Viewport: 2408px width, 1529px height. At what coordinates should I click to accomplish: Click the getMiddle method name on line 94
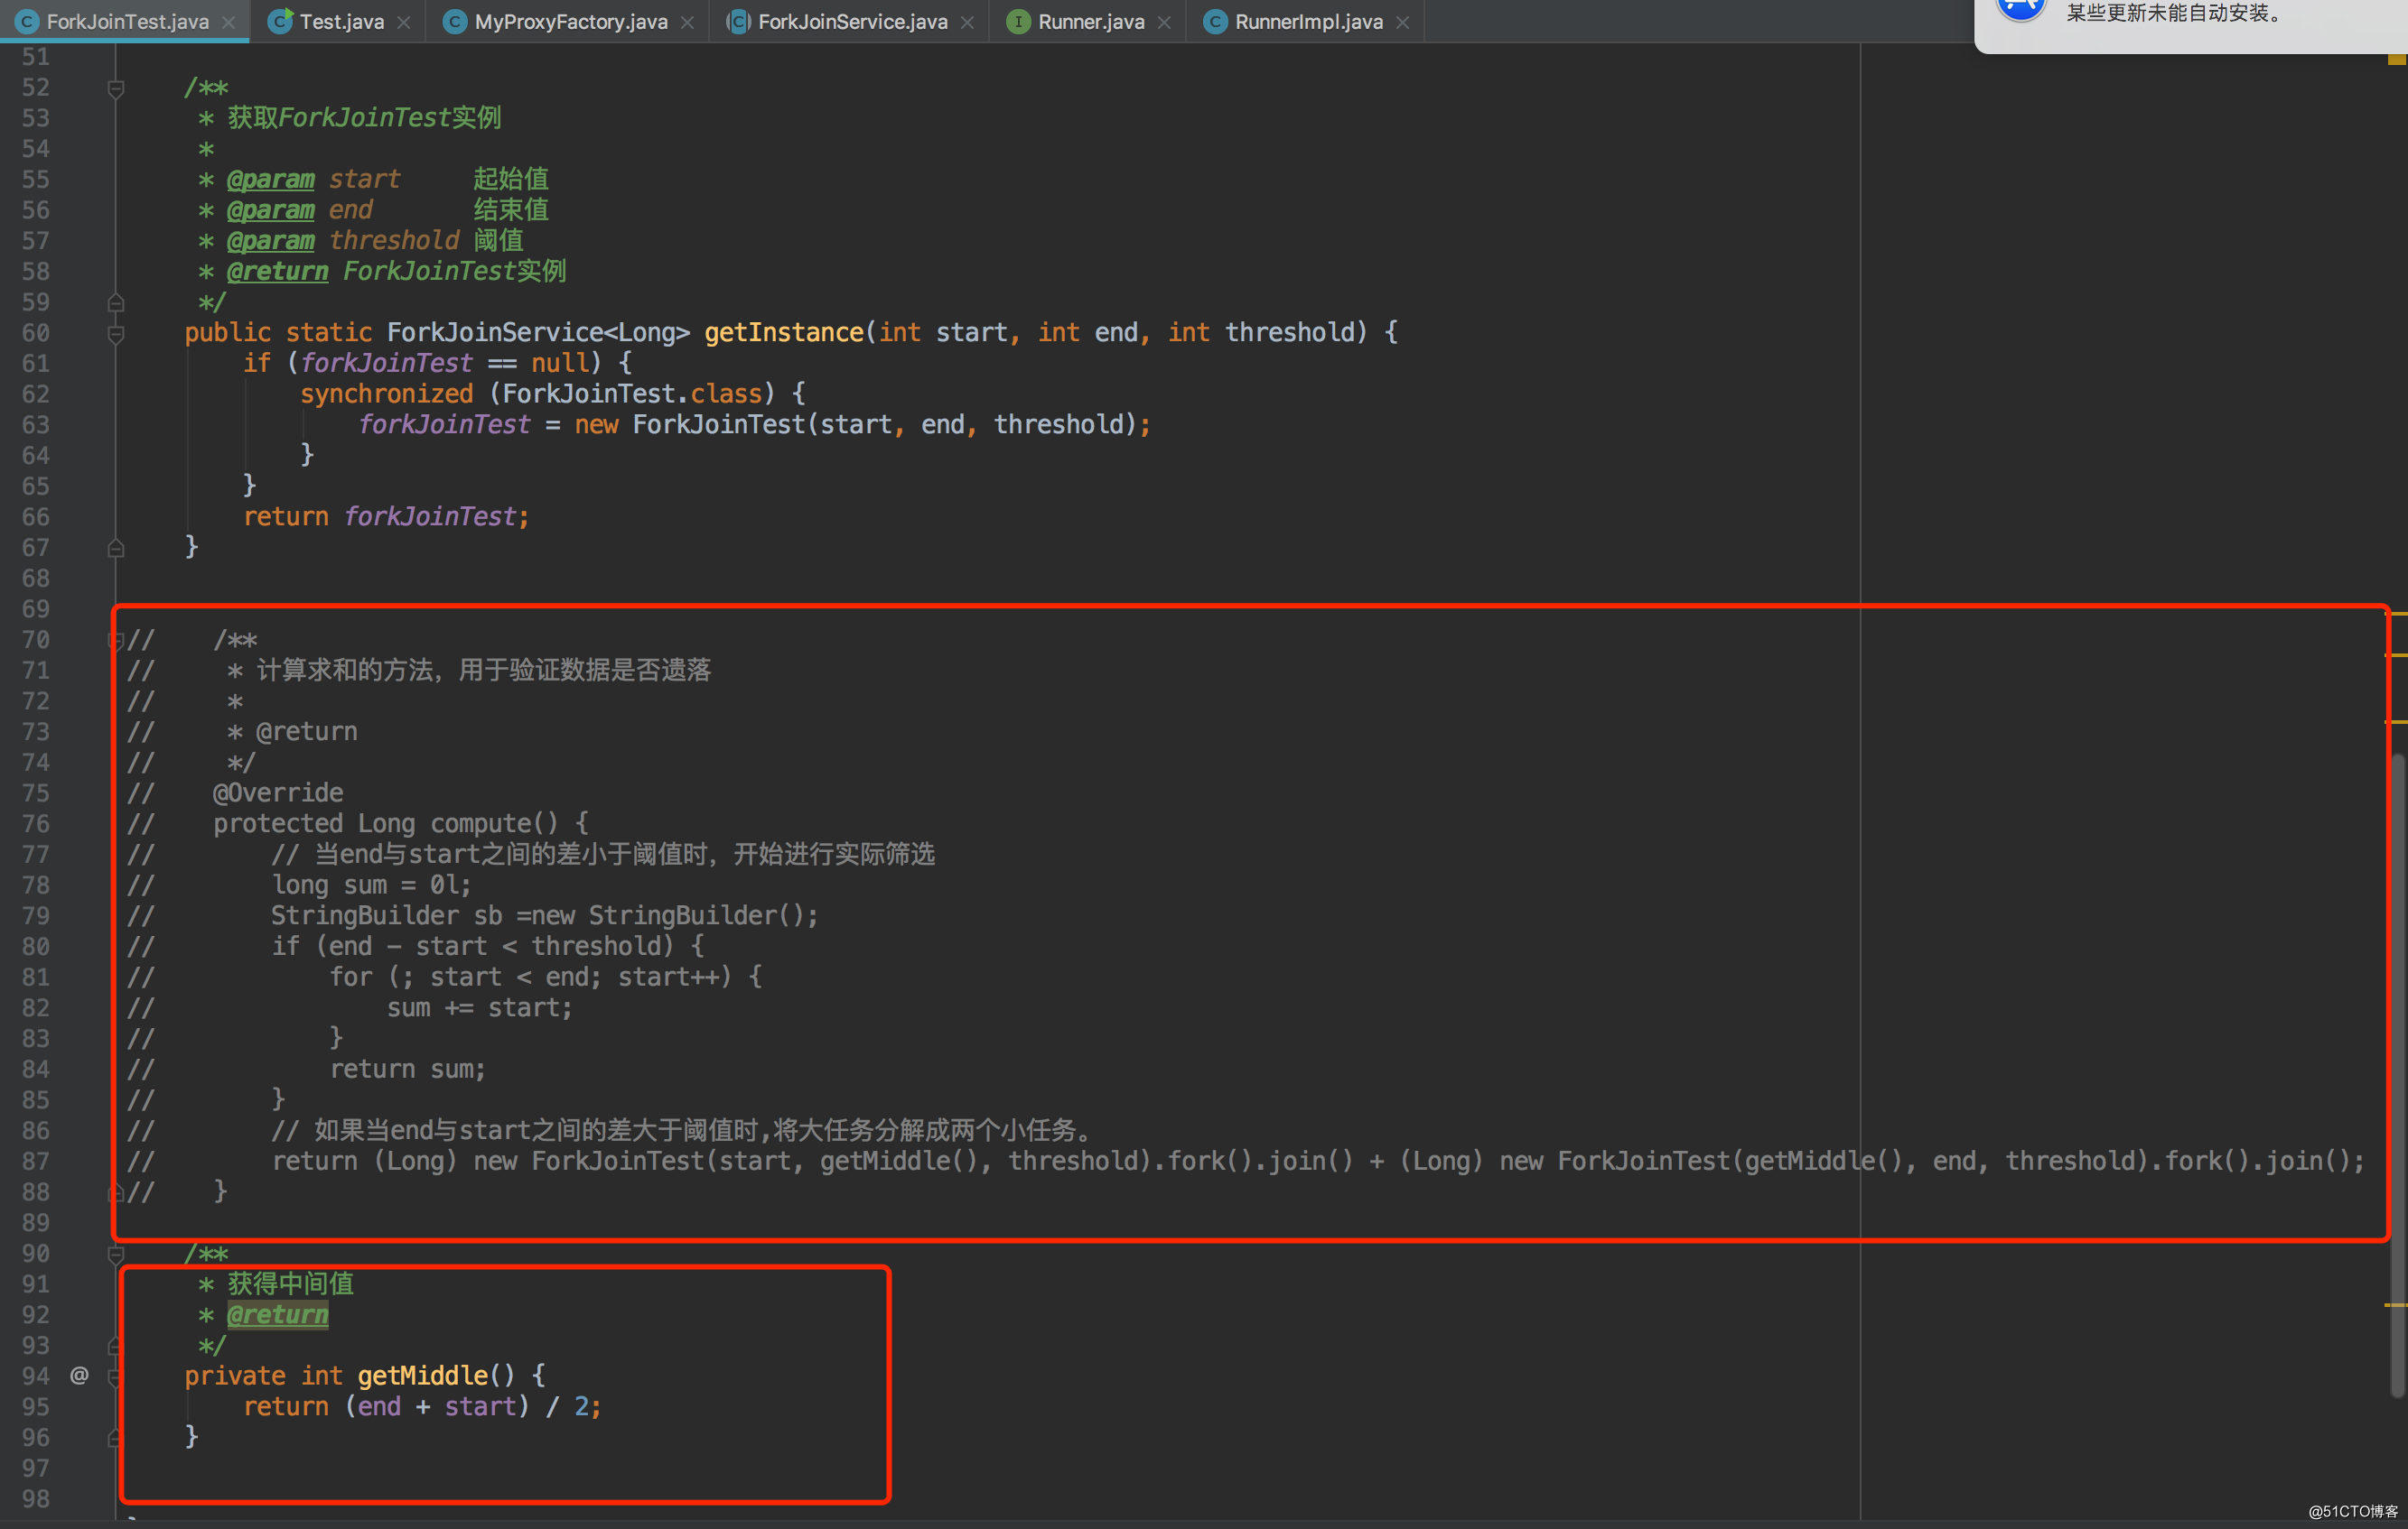coord(423,1375)
